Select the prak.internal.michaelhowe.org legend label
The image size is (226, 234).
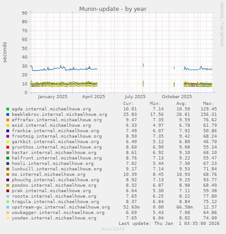(51, 191)
